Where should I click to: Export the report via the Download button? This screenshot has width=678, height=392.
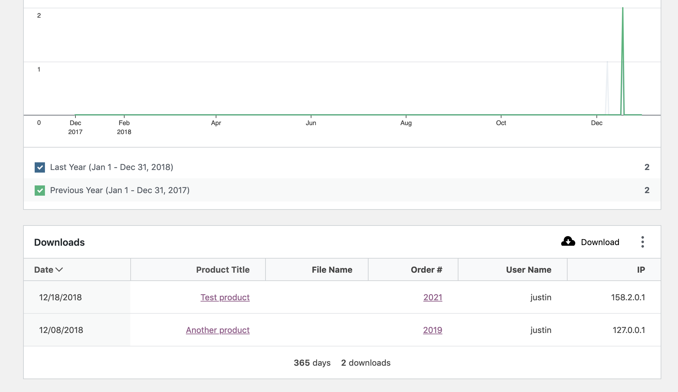point(591,242)
